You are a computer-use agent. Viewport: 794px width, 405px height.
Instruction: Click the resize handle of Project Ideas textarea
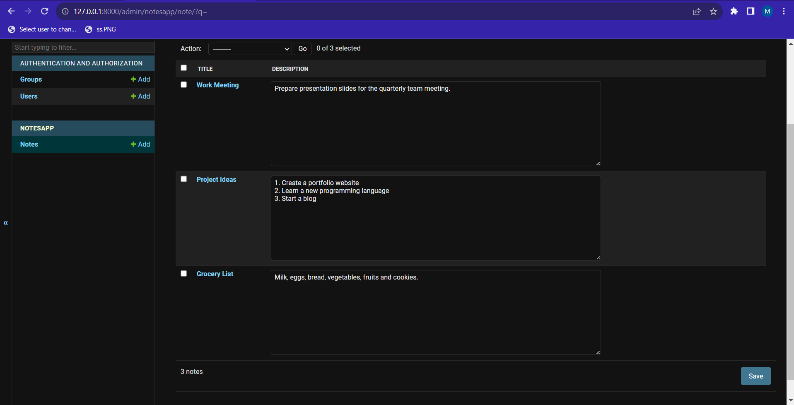[598, 258]
